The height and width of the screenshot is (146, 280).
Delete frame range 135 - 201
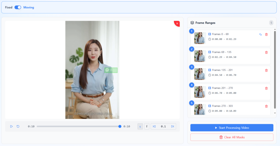[266, 70]
